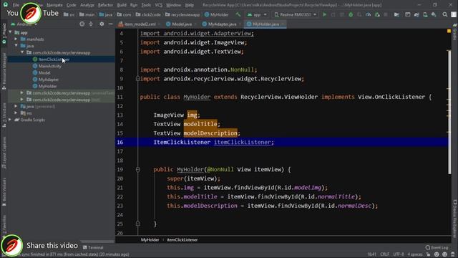Fold the MyHolder constructor at line 19
Viewport: 458px width, 258px height.
(x=138, y=169)
